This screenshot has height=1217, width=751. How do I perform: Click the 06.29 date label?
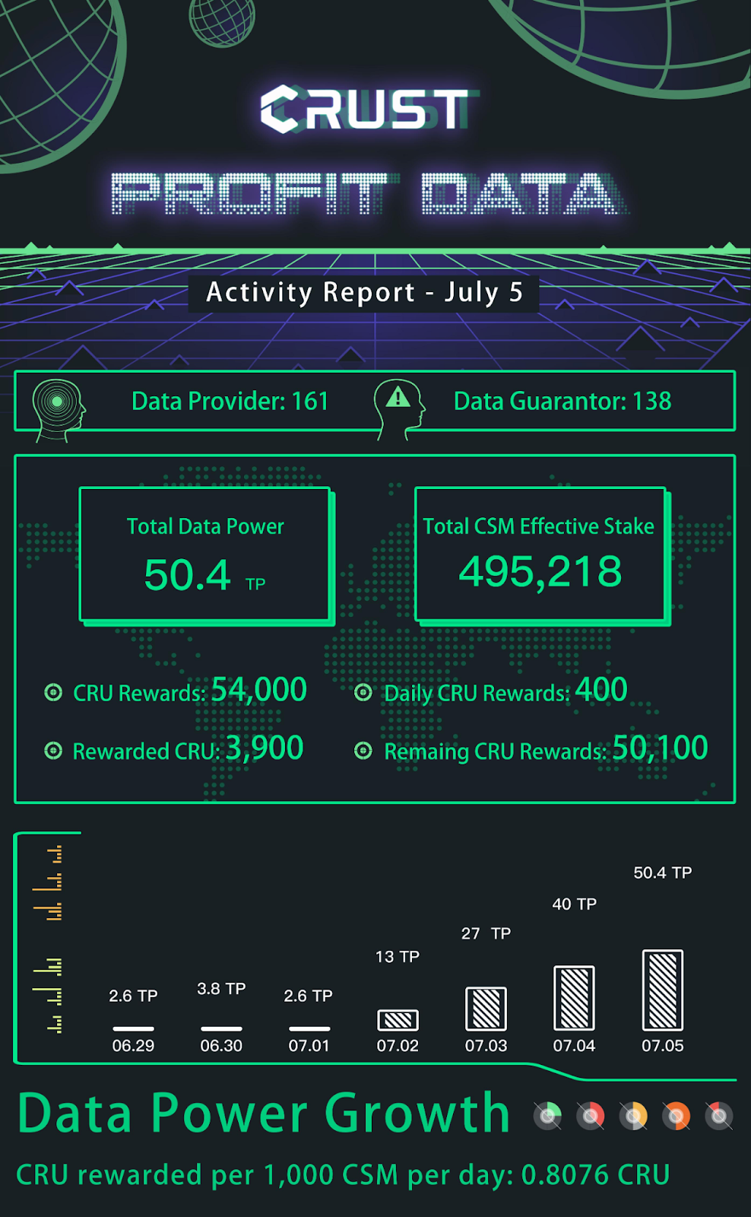click(x=133, y=1046)
